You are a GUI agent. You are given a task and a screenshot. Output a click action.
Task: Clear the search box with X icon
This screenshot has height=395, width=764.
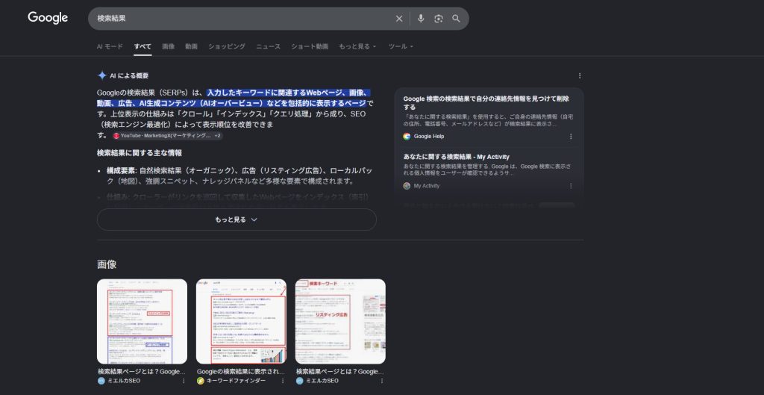[399, 19]
